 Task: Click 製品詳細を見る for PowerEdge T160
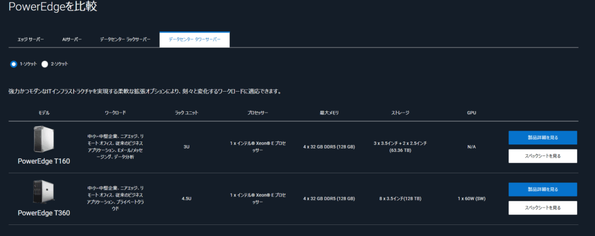click(x=542, y=137)
